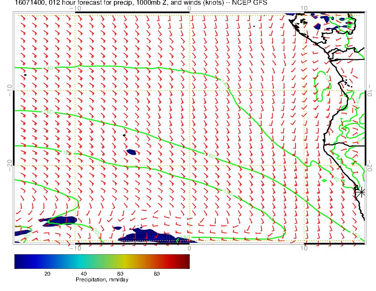This screenshot has width=376, height=291.
Task: Select the large precipitation patch on the bottom edge
Action: pos(148,236)
